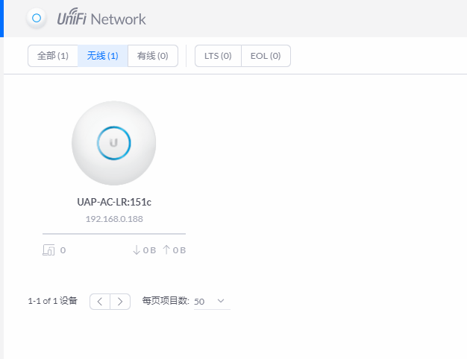Image resolution: width=467 pixels, height=359 pixels.
Task: Click the connected clients icon
Action: 48,250
